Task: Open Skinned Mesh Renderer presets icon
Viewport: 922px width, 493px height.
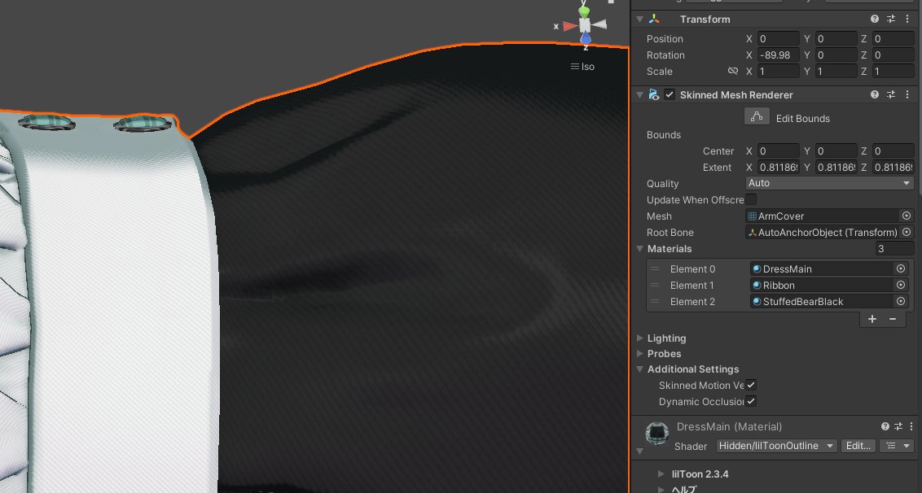Action: [x=891, y=94]
